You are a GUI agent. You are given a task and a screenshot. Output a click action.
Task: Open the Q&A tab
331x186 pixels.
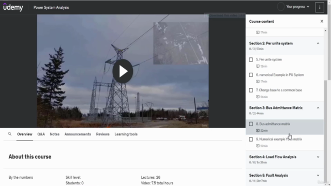pos(41,134)
